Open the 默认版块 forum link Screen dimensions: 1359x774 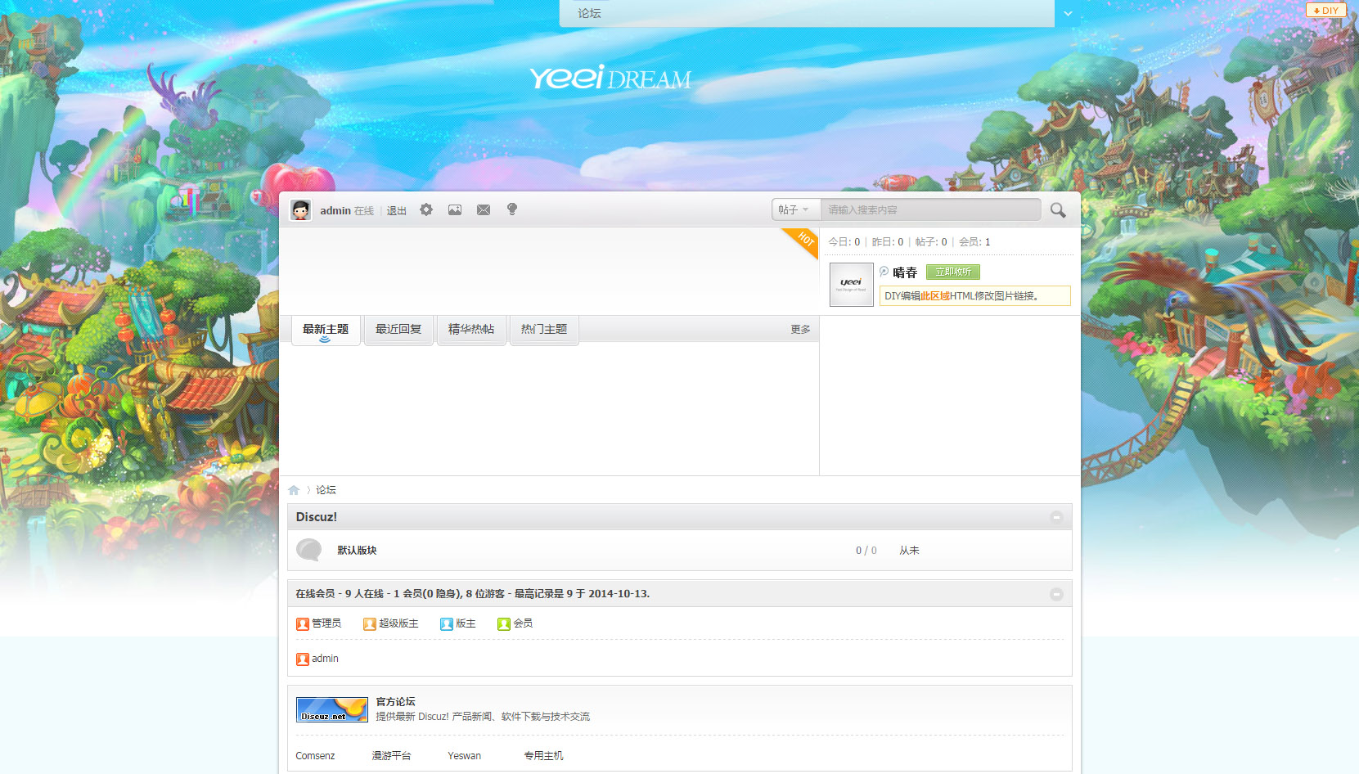coord(357,551)
